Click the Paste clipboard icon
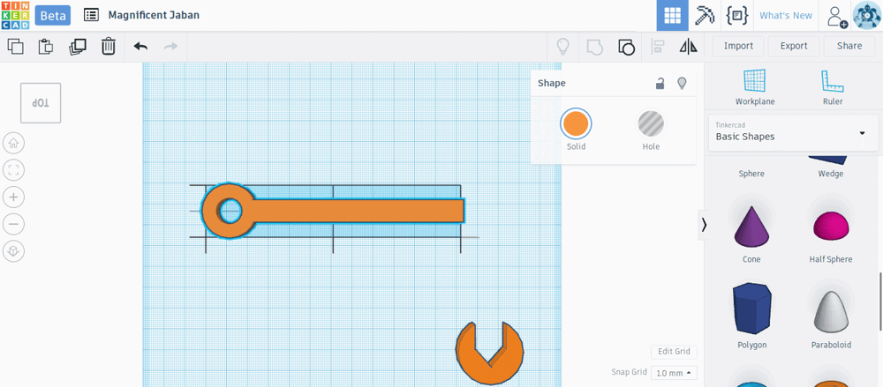This screenshot has height=387, width=883. pos(46,46)
